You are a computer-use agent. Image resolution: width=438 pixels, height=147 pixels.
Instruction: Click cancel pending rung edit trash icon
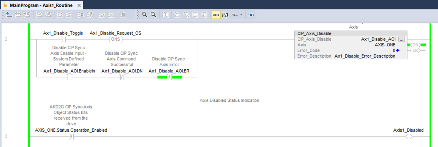pyautogui.click(x=27, y=15)
